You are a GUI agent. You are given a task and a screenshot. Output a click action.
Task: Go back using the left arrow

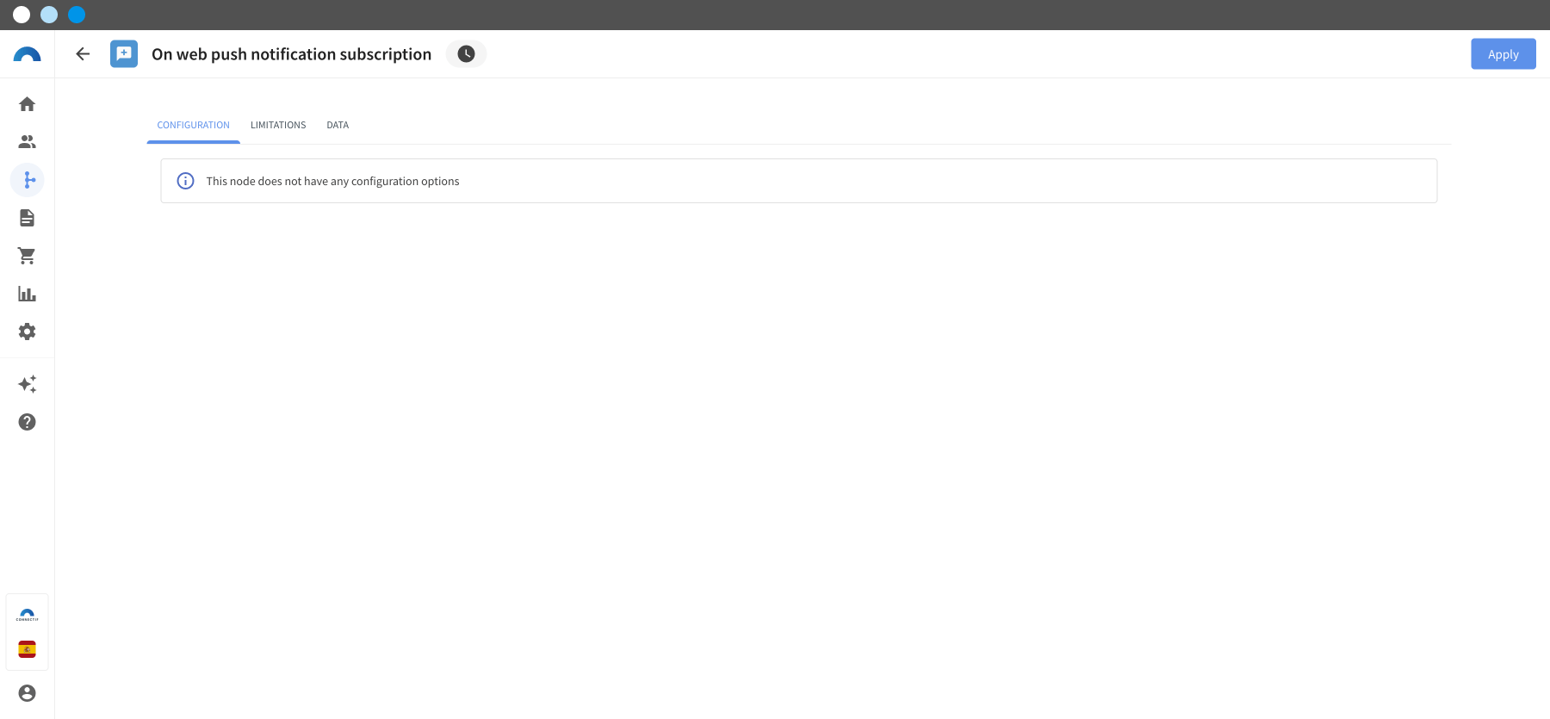pyautogui.click(x=83, y=54)
